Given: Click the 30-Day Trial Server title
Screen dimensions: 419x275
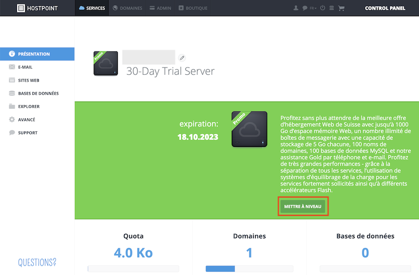Looking at the screenshot, I should (170, 71).
